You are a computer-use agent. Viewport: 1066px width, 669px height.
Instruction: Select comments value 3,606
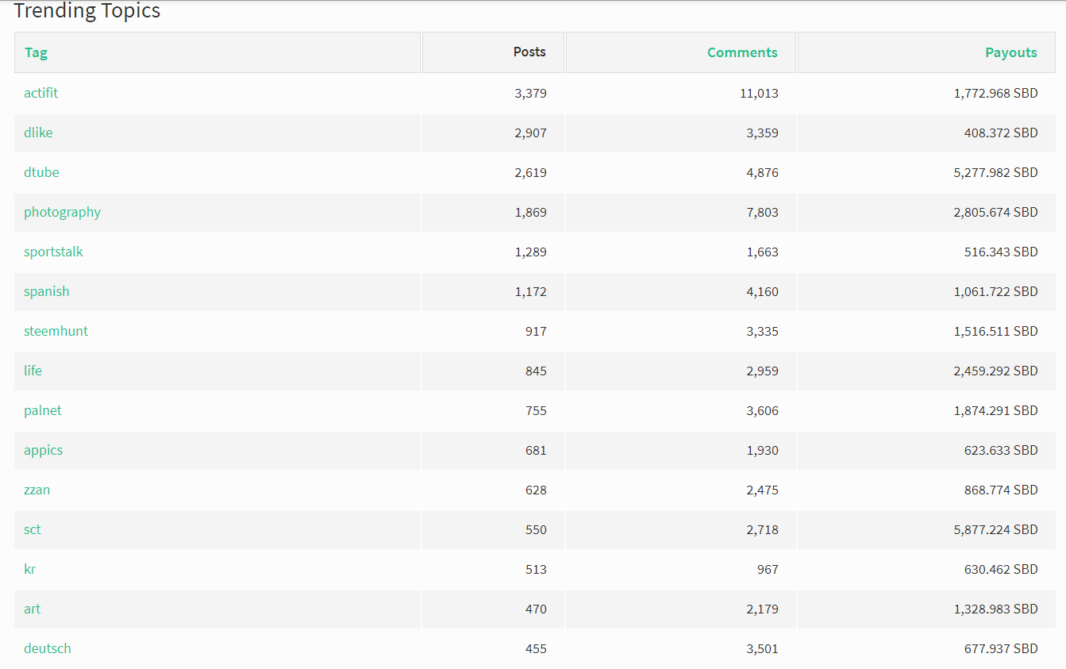[x=762, y=410]
